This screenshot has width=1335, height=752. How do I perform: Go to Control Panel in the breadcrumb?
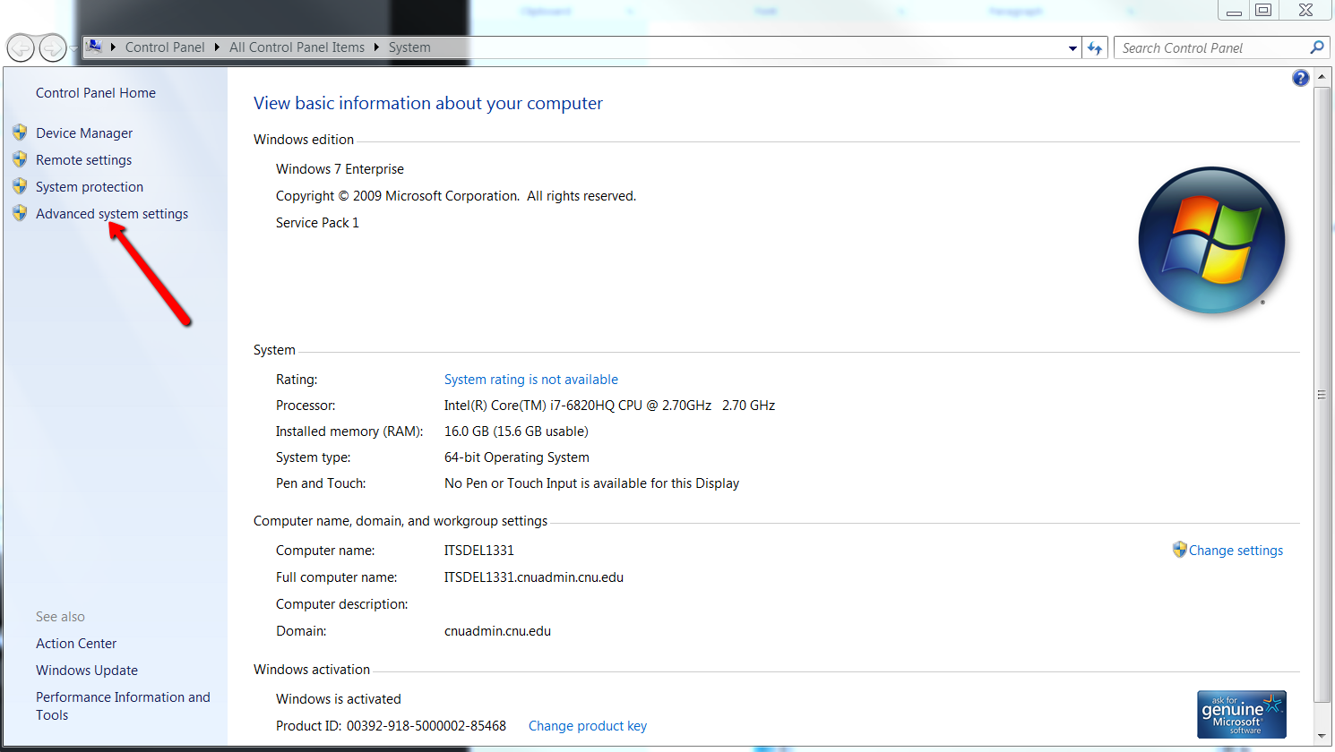click(165, 47)
